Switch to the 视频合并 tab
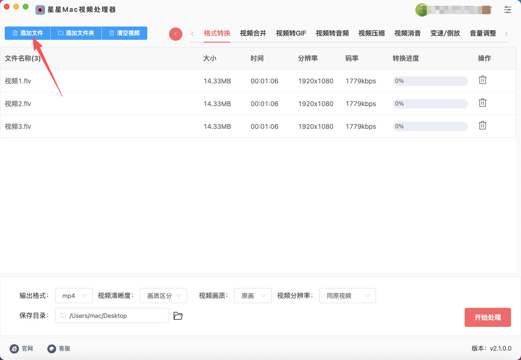Viewport: 521px width, 360px height. pyautogui.click(x=253, y=33)
